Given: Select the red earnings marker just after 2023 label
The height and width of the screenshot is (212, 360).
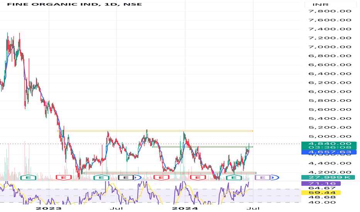Looking at the screenshot, I should (64, 177).
